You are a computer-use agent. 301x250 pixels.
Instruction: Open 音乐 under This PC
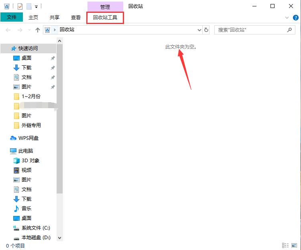tap(26, 208)
